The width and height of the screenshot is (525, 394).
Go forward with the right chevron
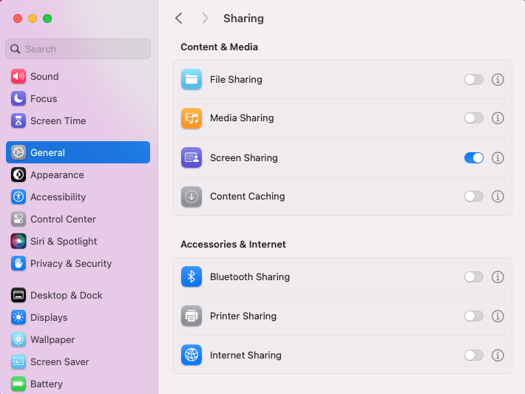[x=205, y=18]
